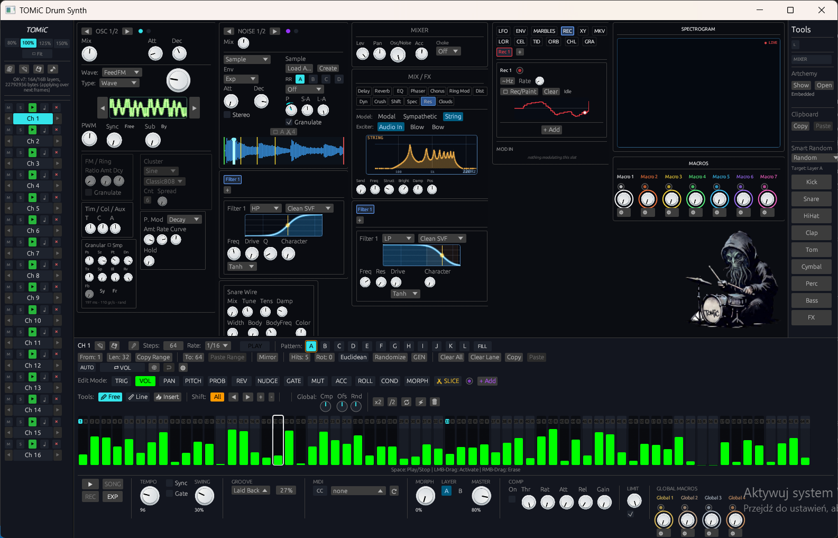
Task: Toggle the Stereo checkbox in noise section
Action: point(227,115)
